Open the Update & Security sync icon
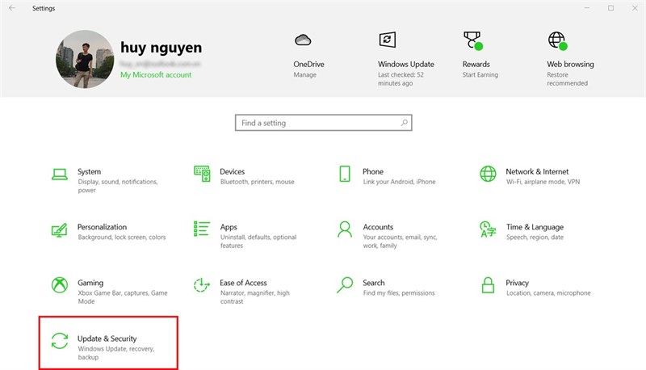 tap(59, 341)
